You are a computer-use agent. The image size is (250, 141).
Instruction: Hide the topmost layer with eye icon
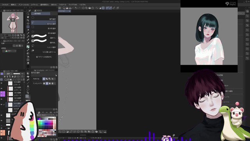tap(2, 83)
